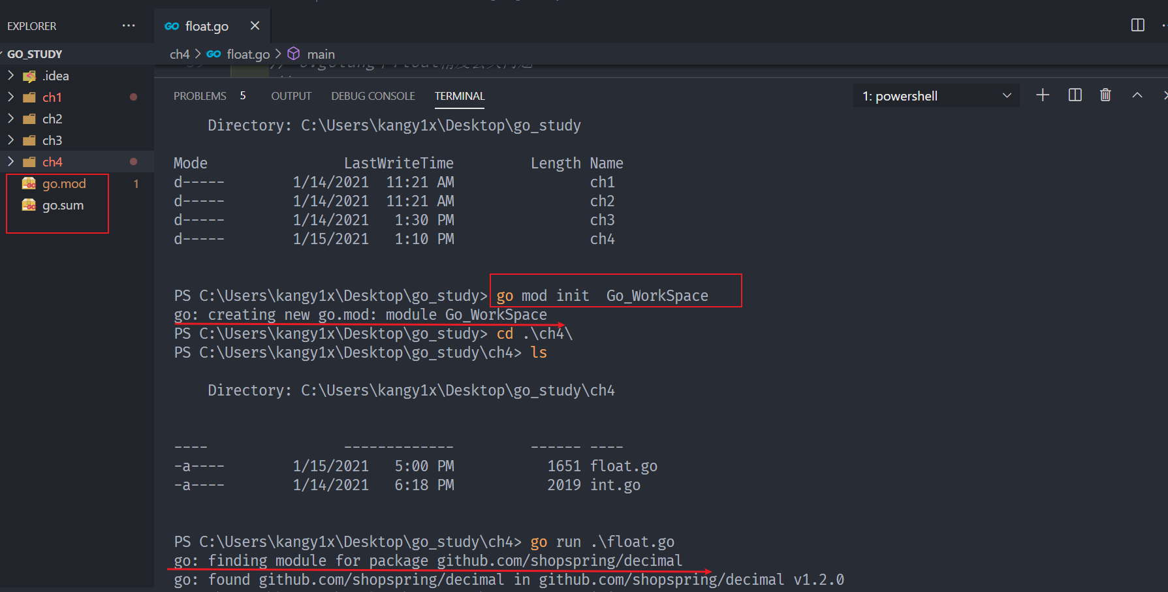1168x592 pixels.
Task: Open go.mod from the Explorer
Action: pyautogui.click(x=65, y=183)
